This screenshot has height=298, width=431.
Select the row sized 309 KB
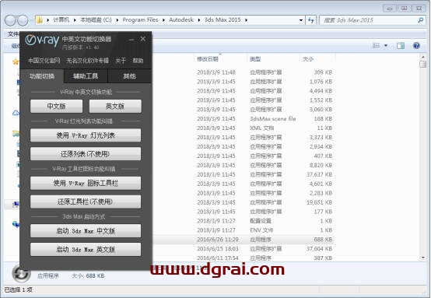243,72
